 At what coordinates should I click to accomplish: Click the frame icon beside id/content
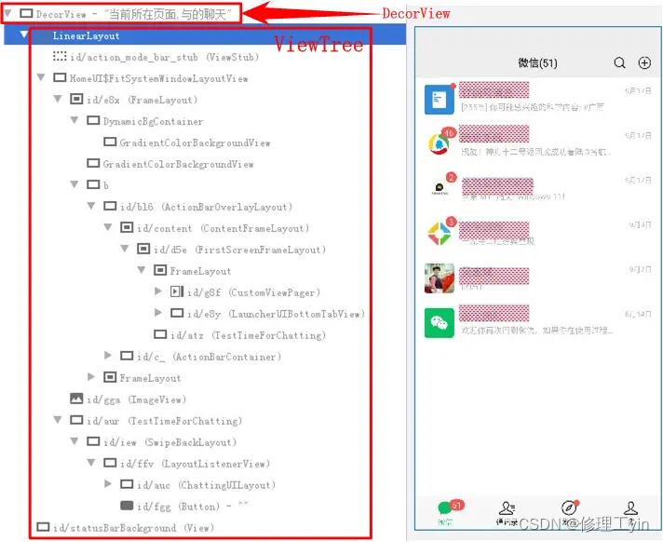127,227
